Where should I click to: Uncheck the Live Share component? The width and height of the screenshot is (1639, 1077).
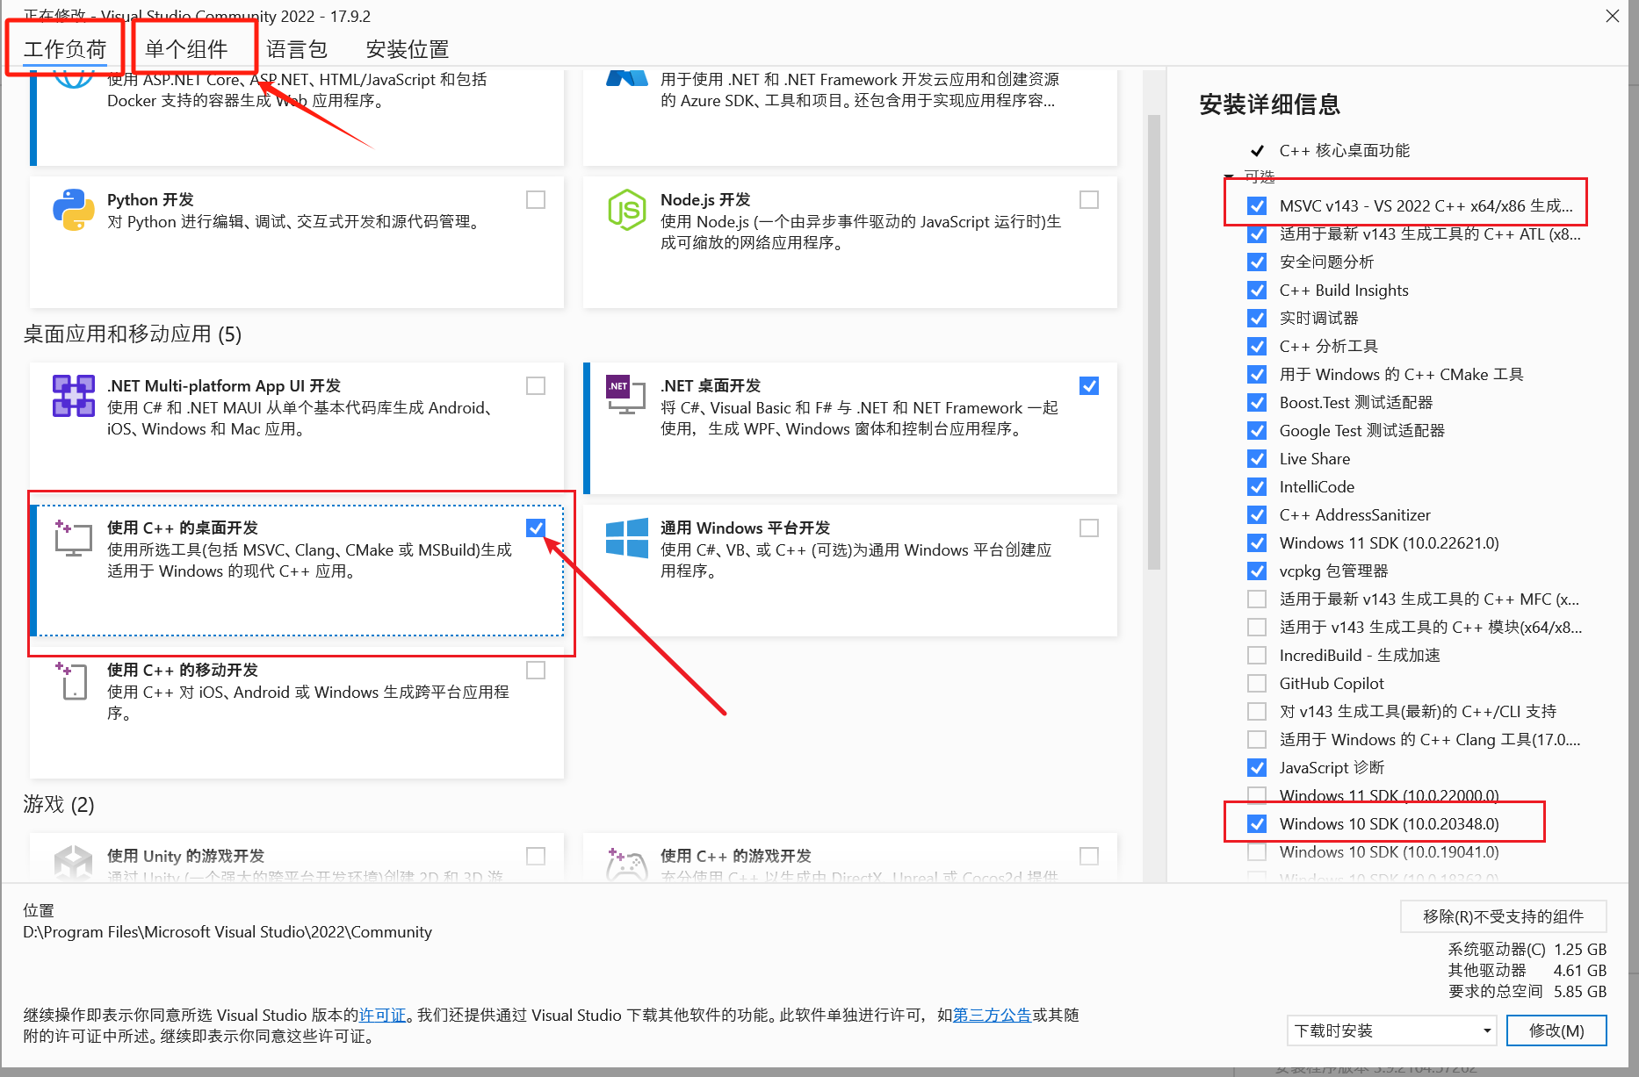pyautogui.click(x=1257, y=459)
